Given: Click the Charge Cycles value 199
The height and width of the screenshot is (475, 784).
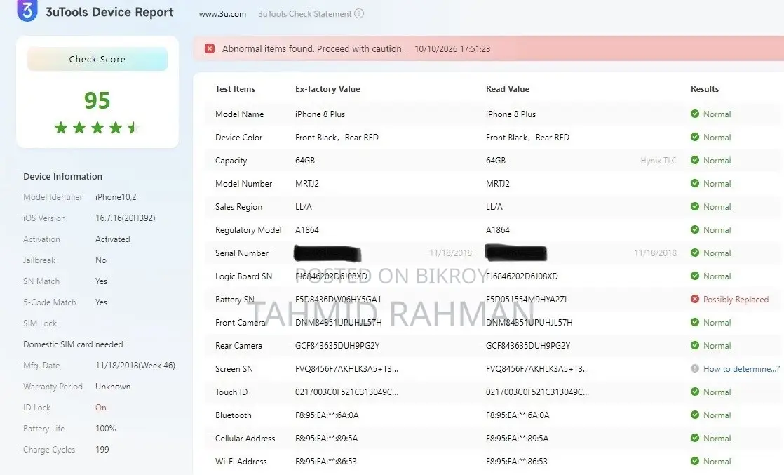Looking at the screenshot, I should [102, 450].
